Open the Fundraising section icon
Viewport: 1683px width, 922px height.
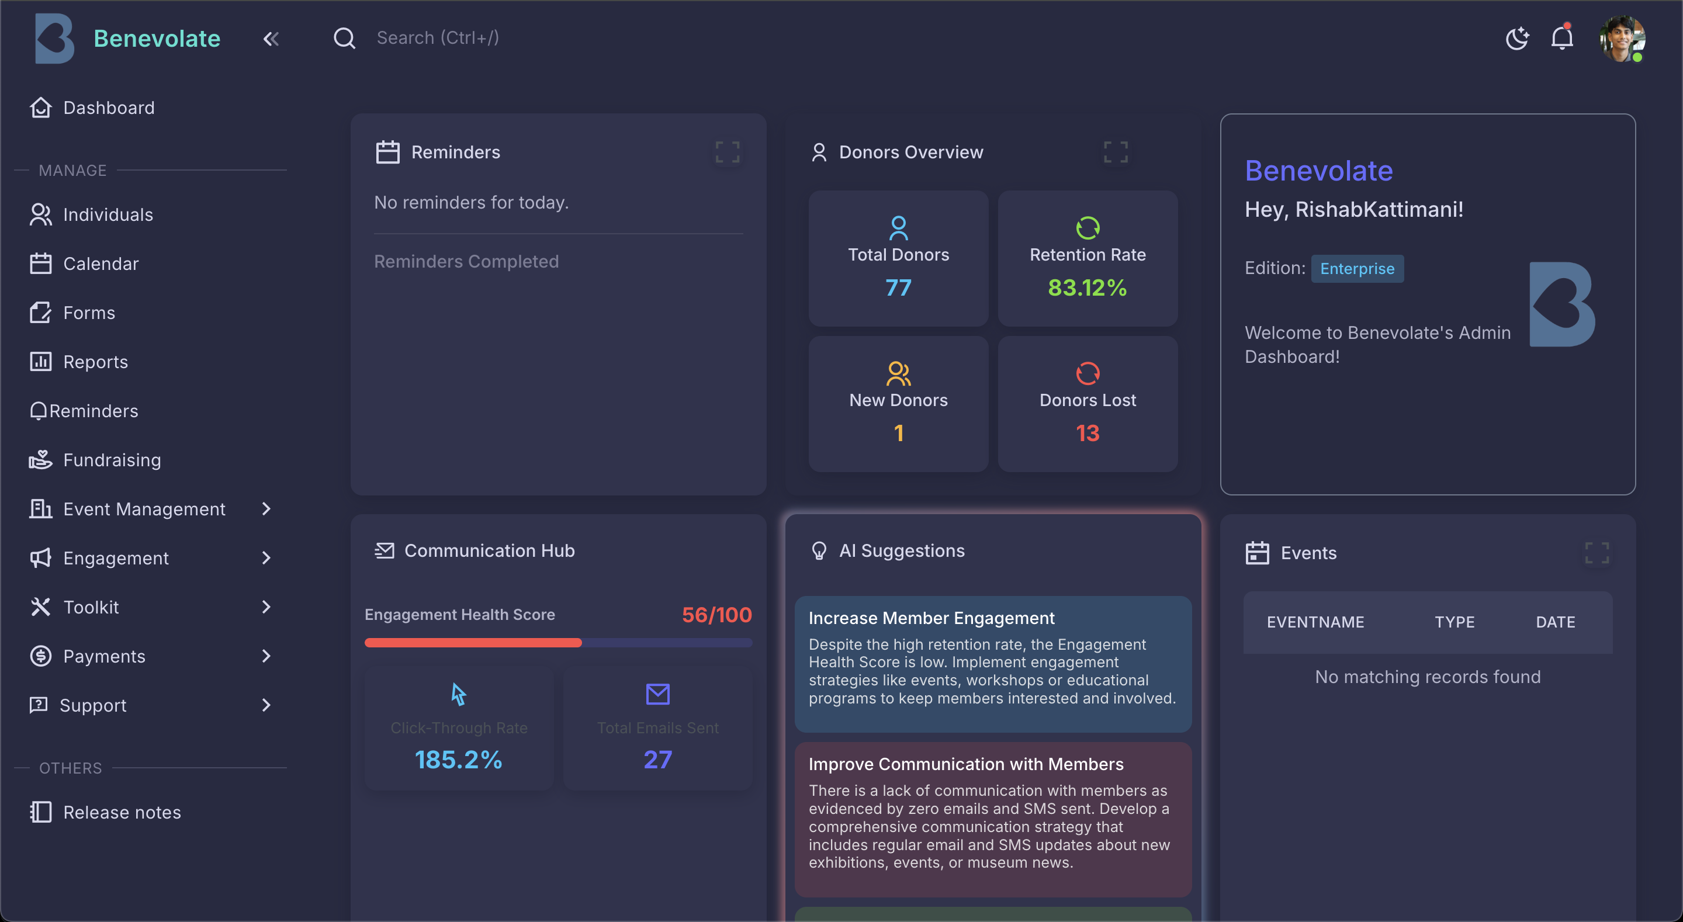40,459
